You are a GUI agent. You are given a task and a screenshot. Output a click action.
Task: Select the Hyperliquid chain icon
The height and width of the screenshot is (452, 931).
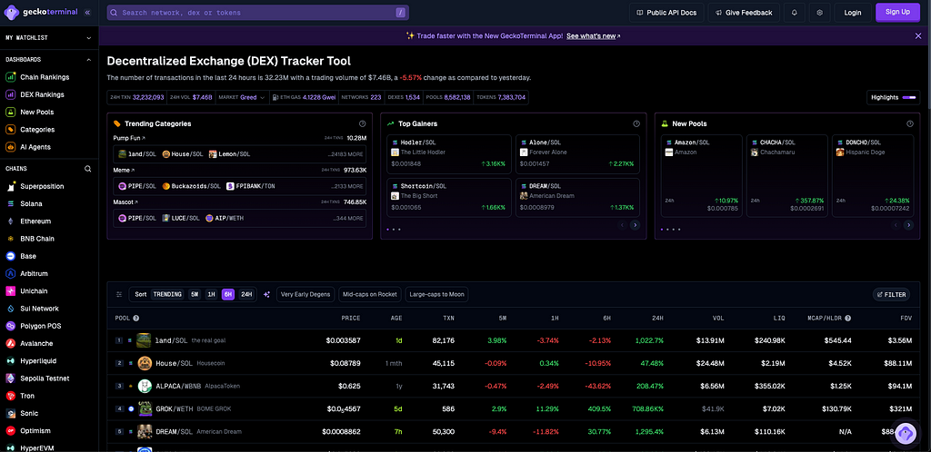(10, 360)
